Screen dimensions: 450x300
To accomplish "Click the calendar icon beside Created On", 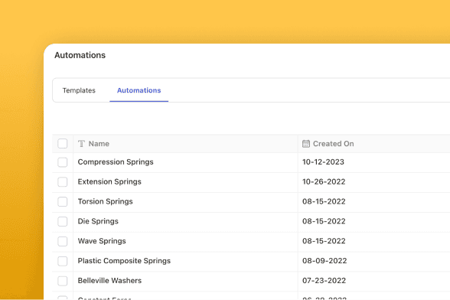I will tap(306, 144).
